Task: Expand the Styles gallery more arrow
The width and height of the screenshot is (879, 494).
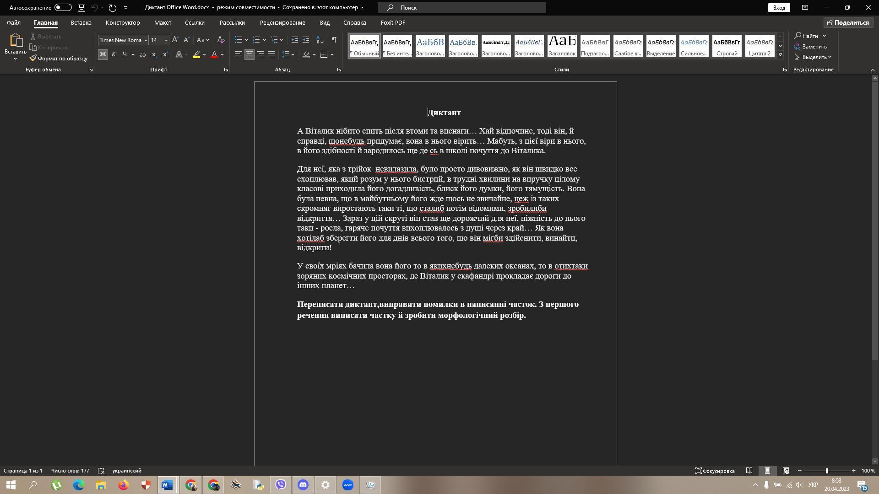Action: click(x=781, y=54)
